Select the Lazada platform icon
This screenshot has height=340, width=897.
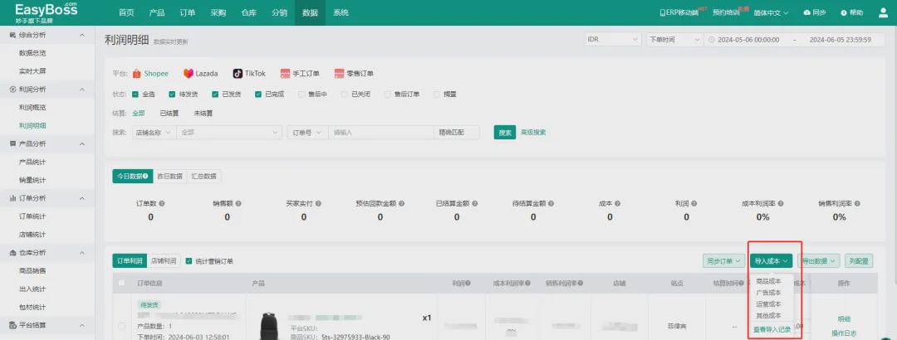(x=189, y=74)
